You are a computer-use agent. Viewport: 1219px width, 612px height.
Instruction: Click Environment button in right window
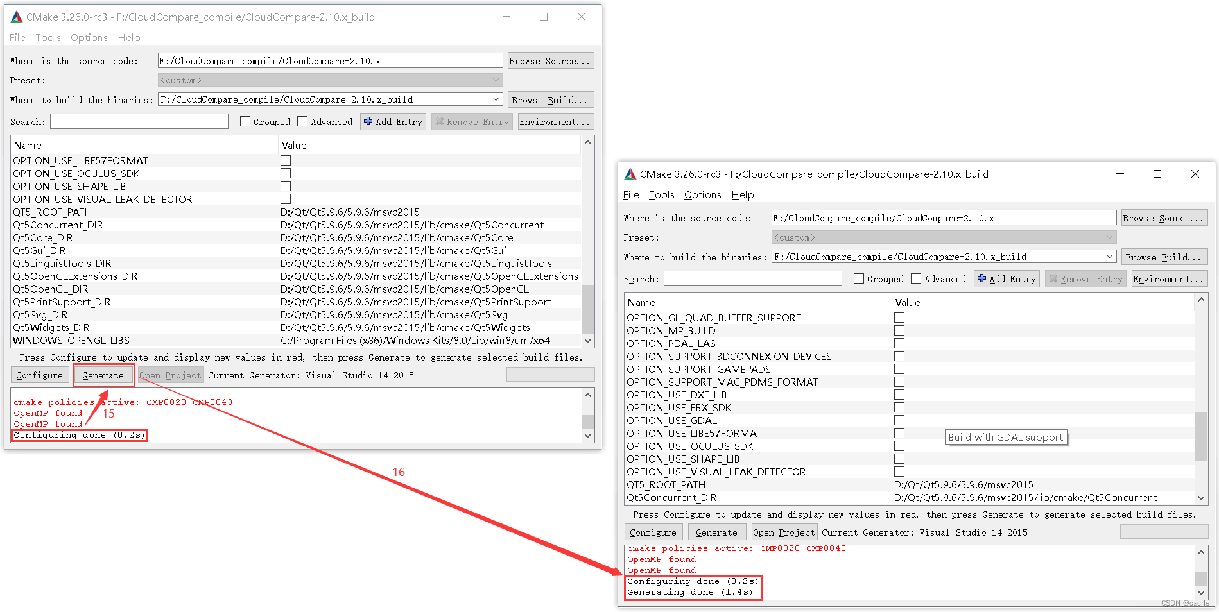1169,279
